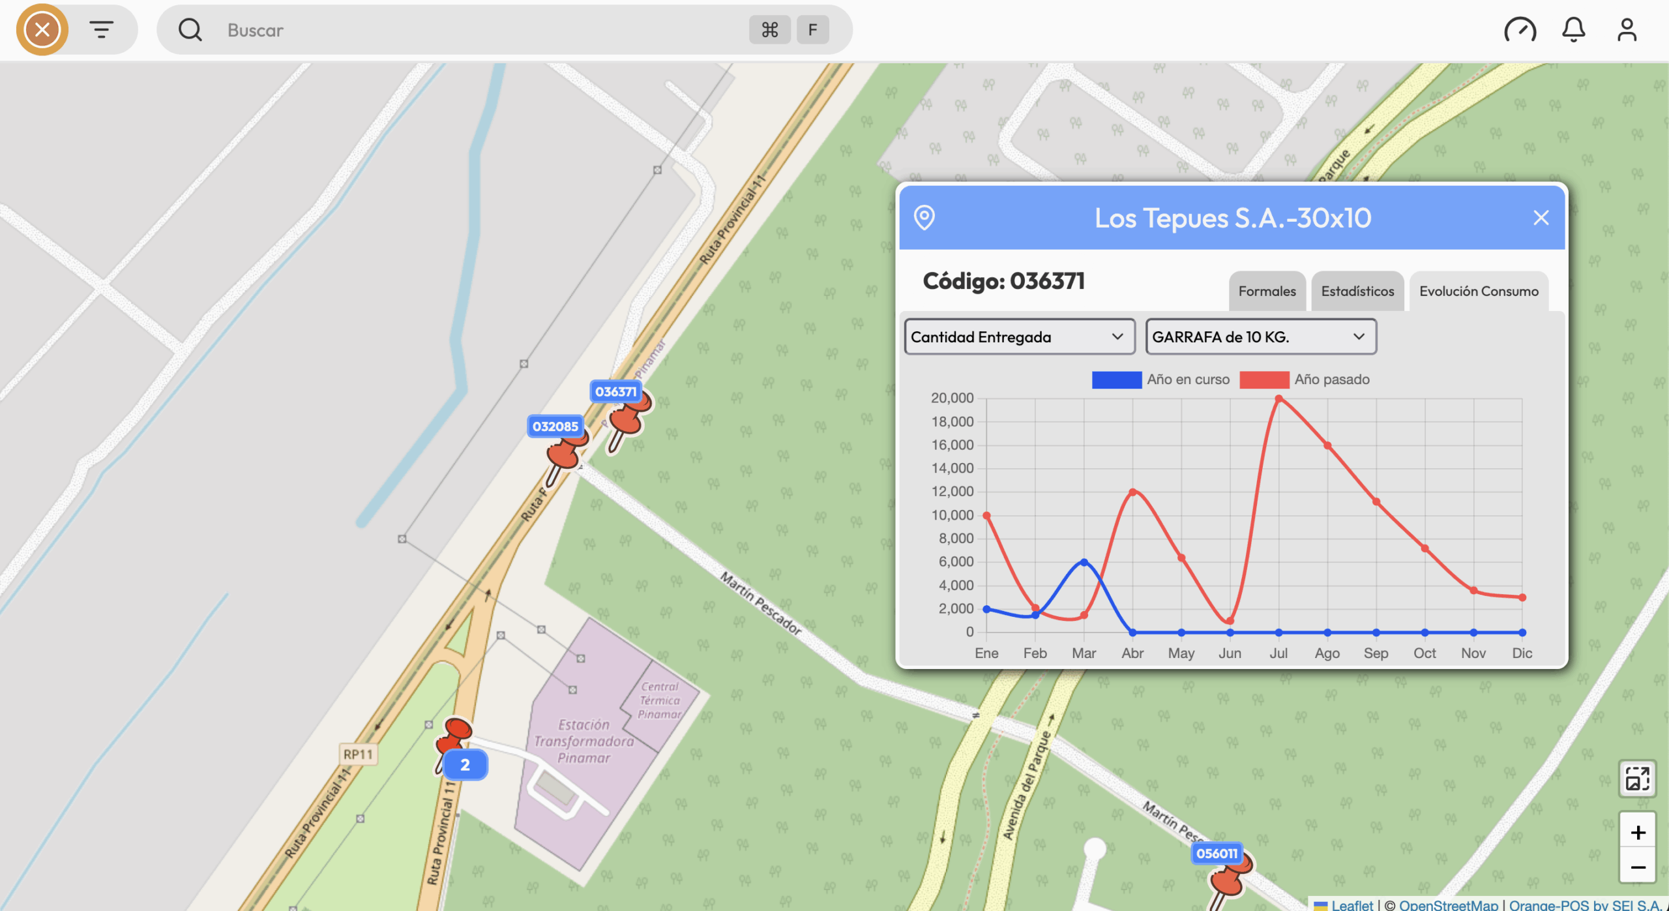Click the map area selection icon

1637,779
